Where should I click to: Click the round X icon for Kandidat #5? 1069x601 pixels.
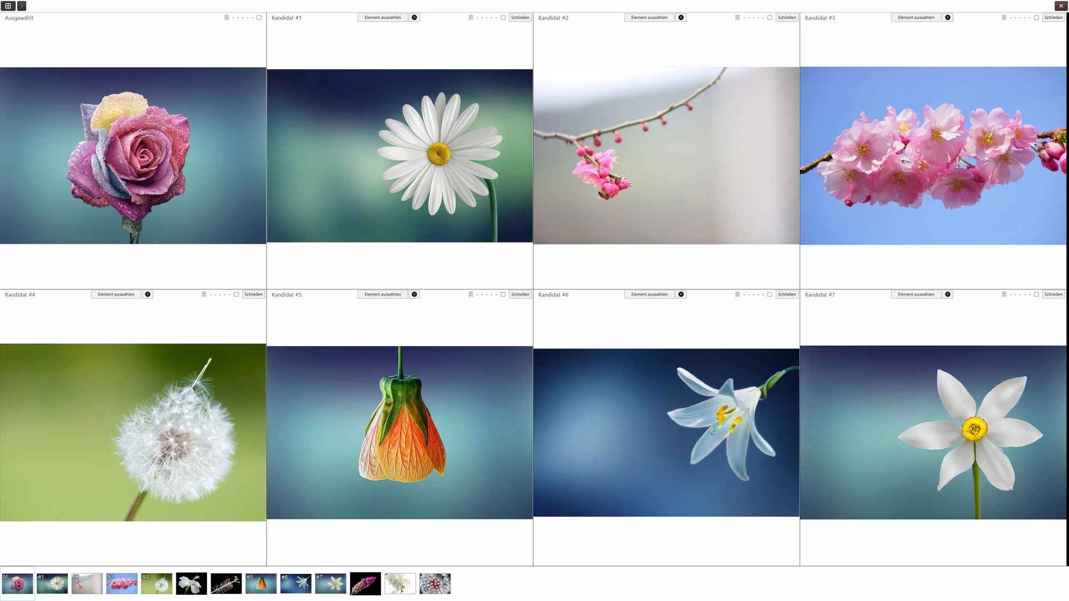414,294
